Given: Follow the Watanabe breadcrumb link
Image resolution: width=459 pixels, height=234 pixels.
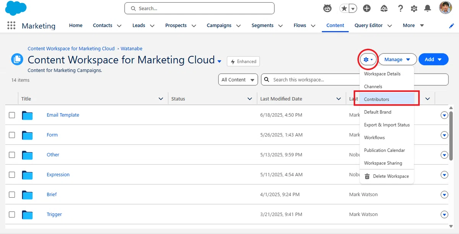Looking at the screenshot, I should [132, 49].
